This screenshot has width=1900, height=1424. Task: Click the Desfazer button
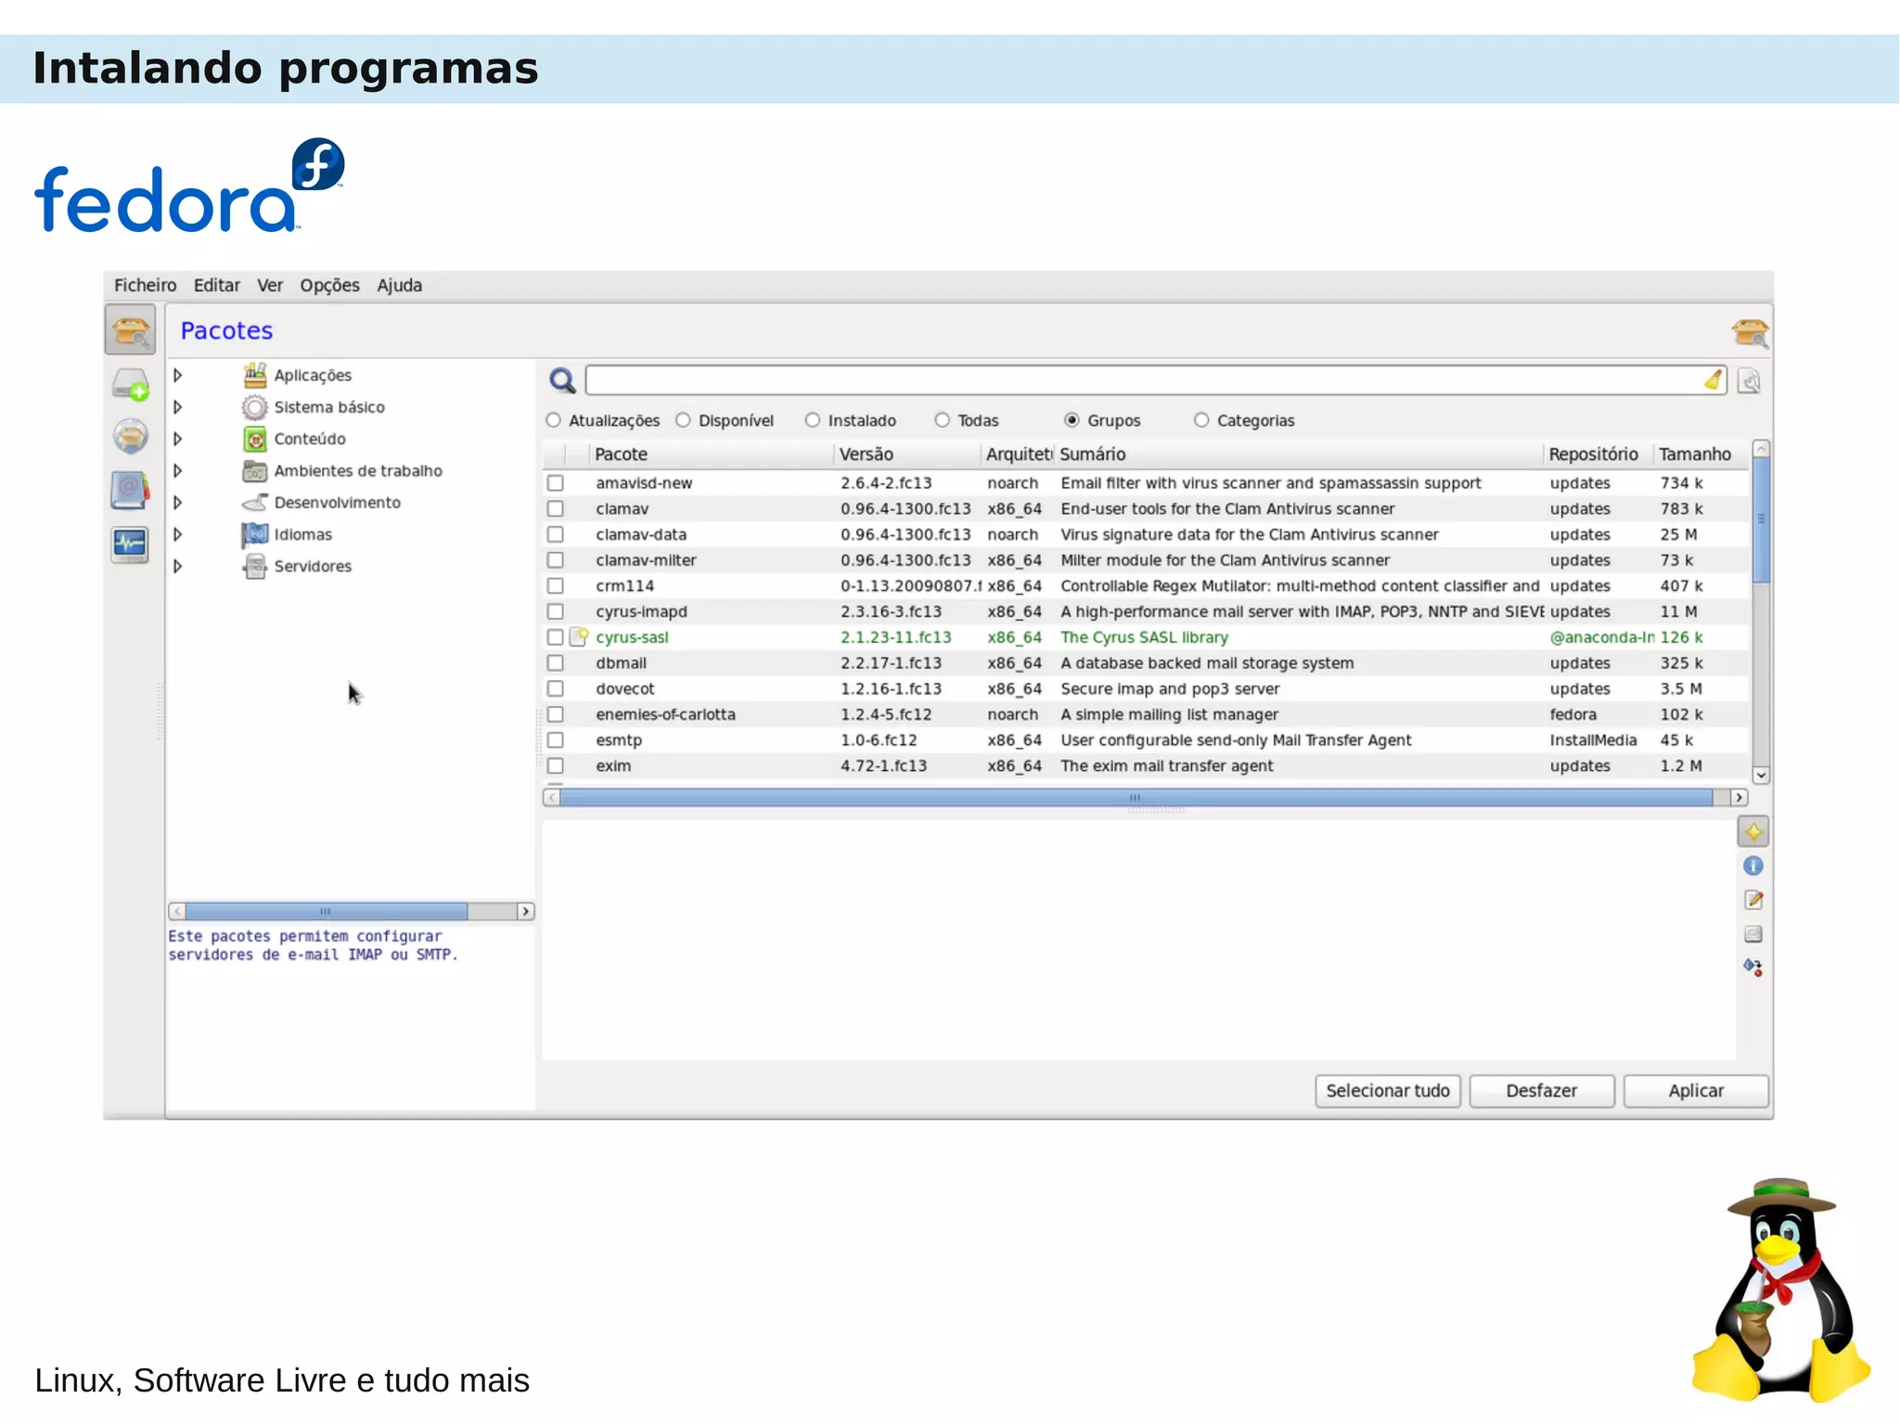click(x=1541, y=1091)
